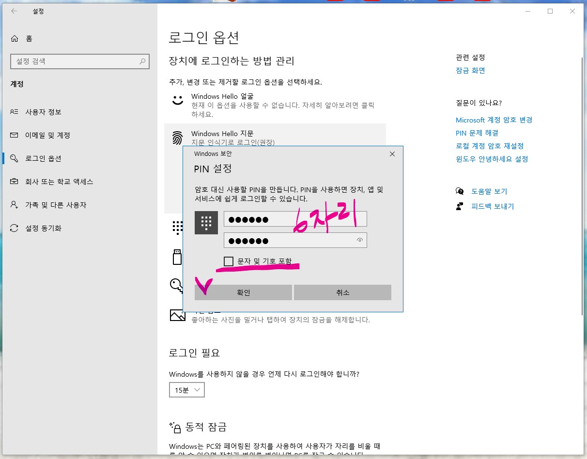Maximize the Settings window
Screen dimensions: 587x459
pyautogui.click(x=550, y=11)
